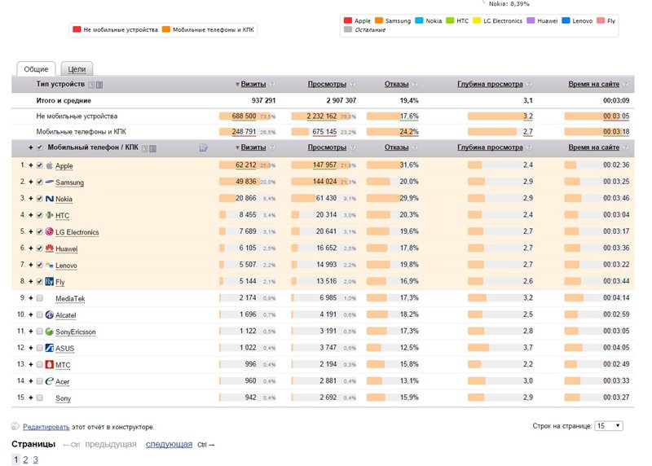Go to the next page via следующая
The width and height of the screenshot is (652, 466).
[169, 444]
